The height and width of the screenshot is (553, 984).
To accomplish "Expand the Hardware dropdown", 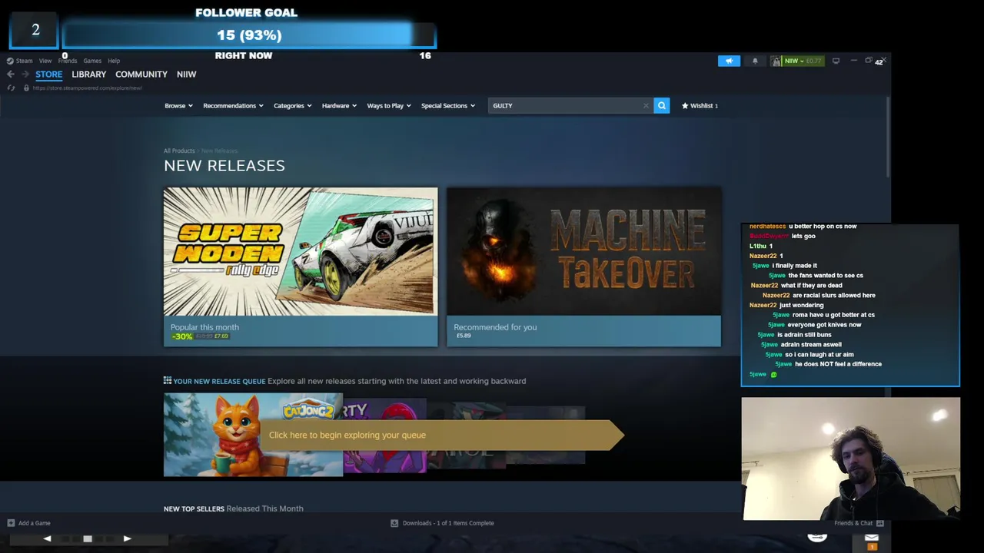I will point(339,105).
